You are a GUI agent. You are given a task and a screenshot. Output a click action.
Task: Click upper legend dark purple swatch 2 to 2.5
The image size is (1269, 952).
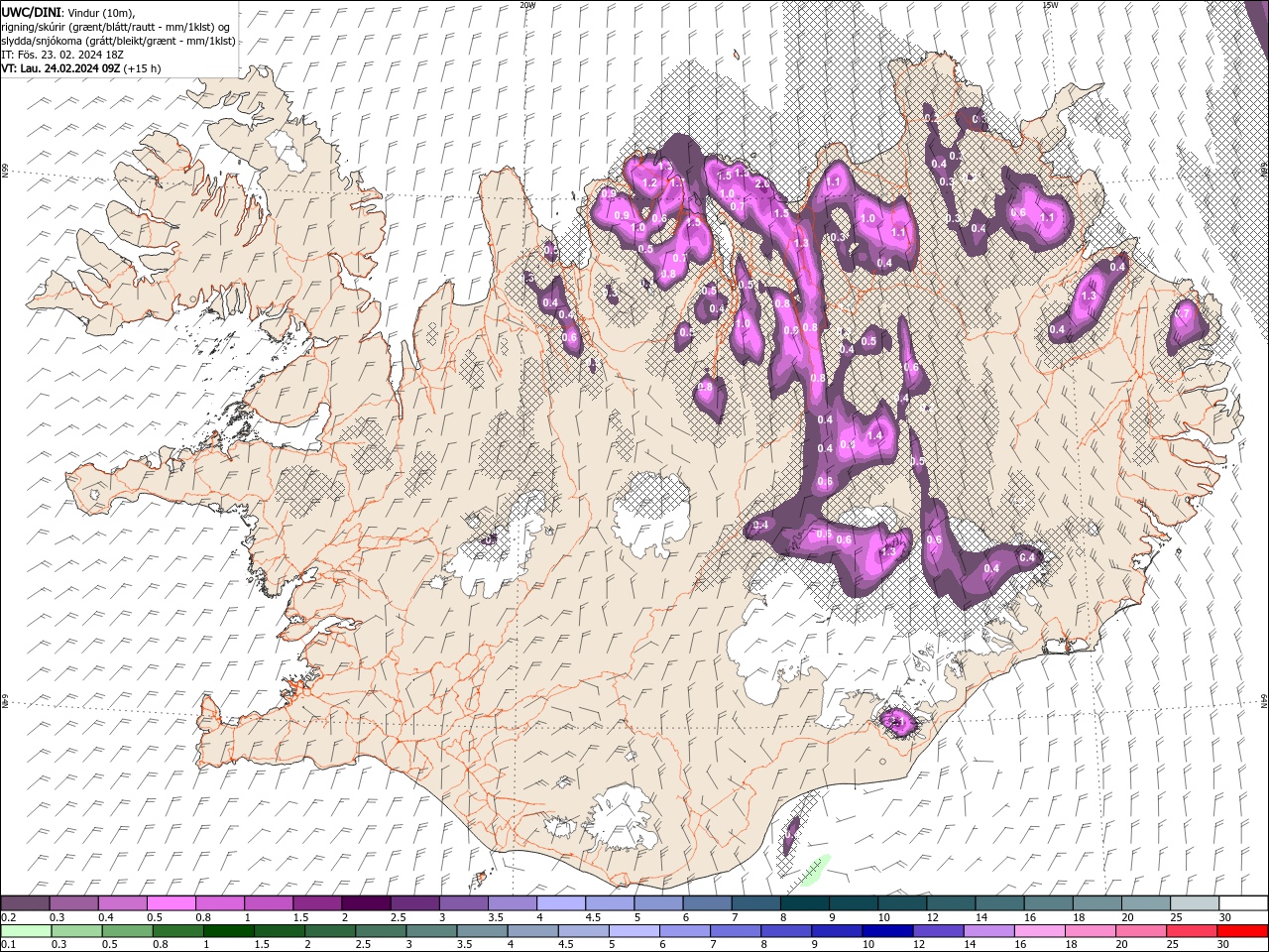coord(366,903)
